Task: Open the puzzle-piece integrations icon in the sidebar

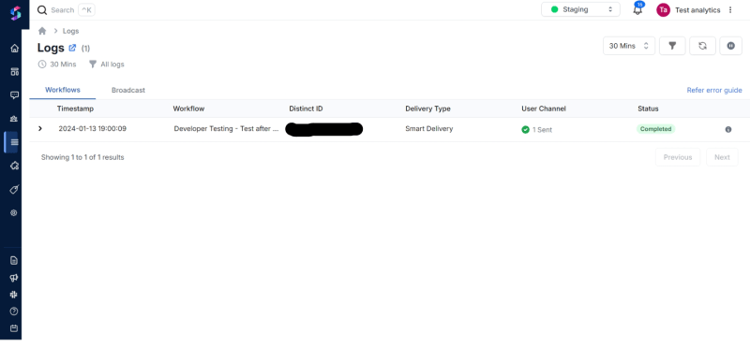Action: 14,166
